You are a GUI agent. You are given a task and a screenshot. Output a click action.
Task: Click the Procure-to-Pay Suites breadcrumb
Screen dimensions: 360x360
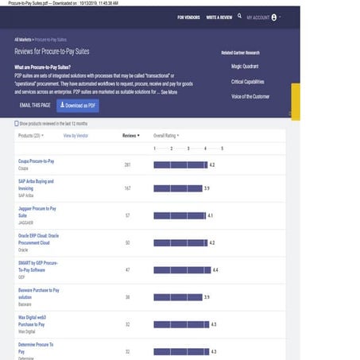tap(51, 40)
